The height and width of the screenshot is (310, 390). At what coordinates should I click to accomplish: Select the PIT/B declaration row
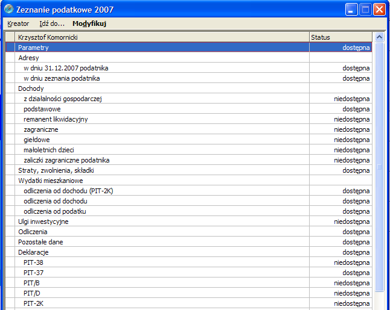pos(189,284)
